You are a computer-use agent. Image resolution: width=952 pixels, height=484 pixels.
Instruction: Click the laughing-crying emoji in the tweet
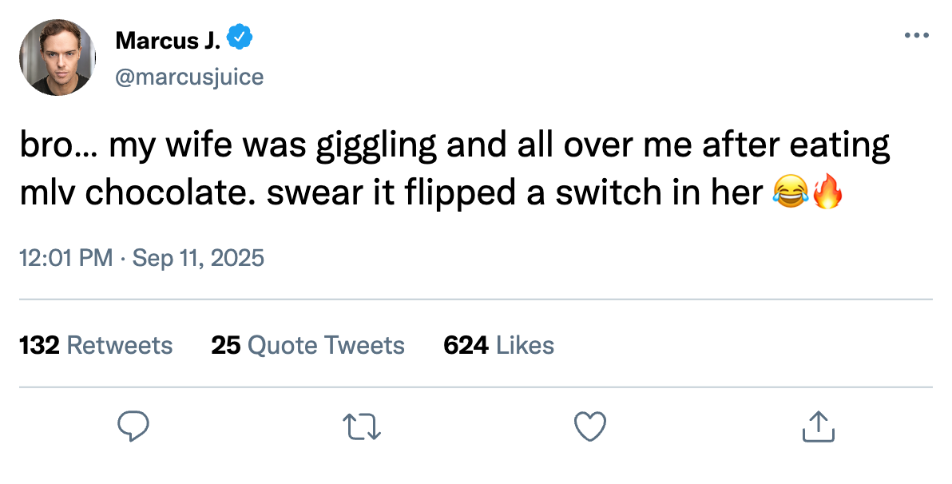(788, 194)
